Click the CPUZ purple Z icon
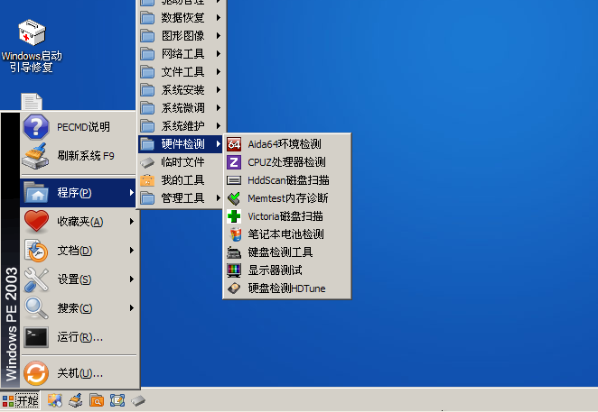The image size is (598, 412). [234, 162]
